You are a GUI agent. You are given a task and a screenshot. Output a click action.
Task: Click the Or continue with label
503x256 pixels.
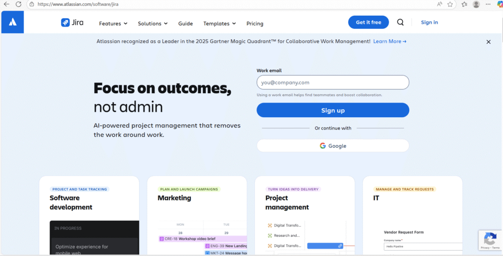333,128
